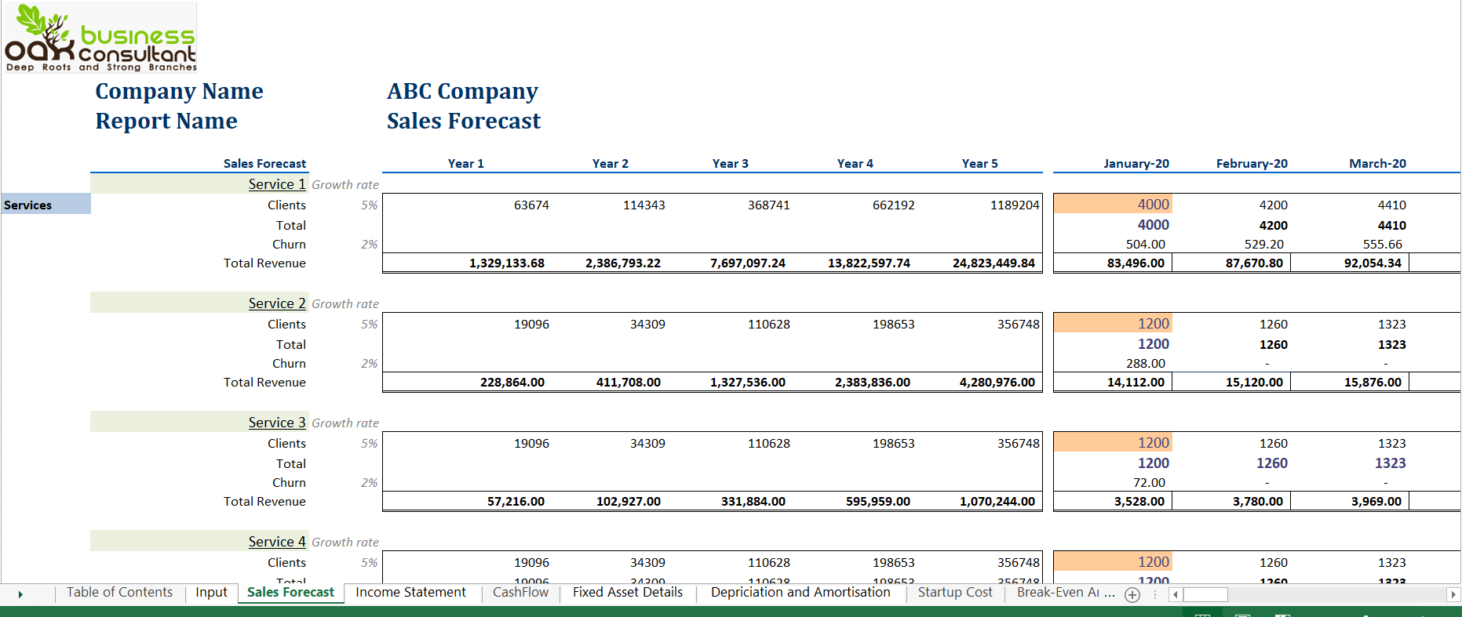Select the Services label cell
The image size is (1462, 617).
(46, 205)
